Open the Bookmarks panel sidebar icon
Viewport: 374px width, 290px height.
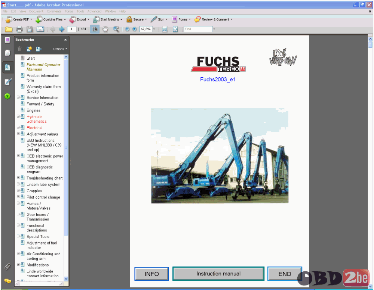[7, 68]
